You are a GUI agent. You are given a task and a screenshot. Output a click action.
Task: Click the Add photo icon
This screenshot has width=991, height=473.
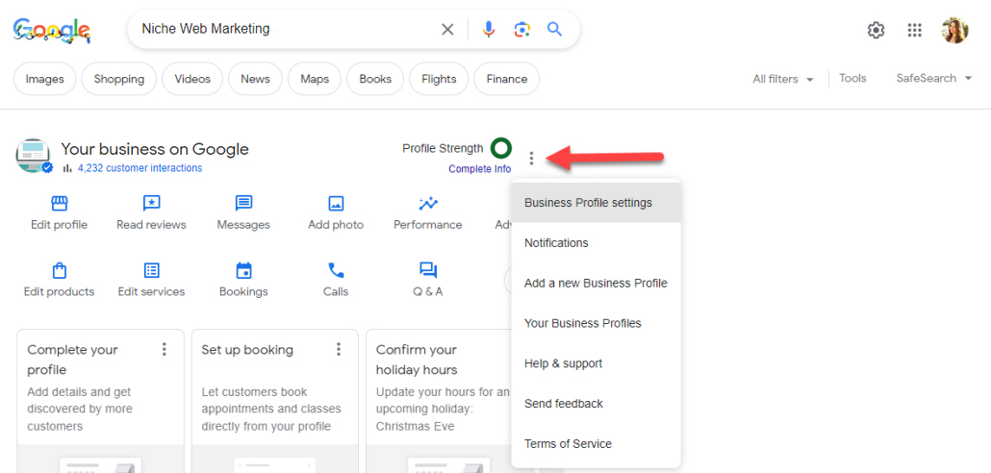pos(336,204)
